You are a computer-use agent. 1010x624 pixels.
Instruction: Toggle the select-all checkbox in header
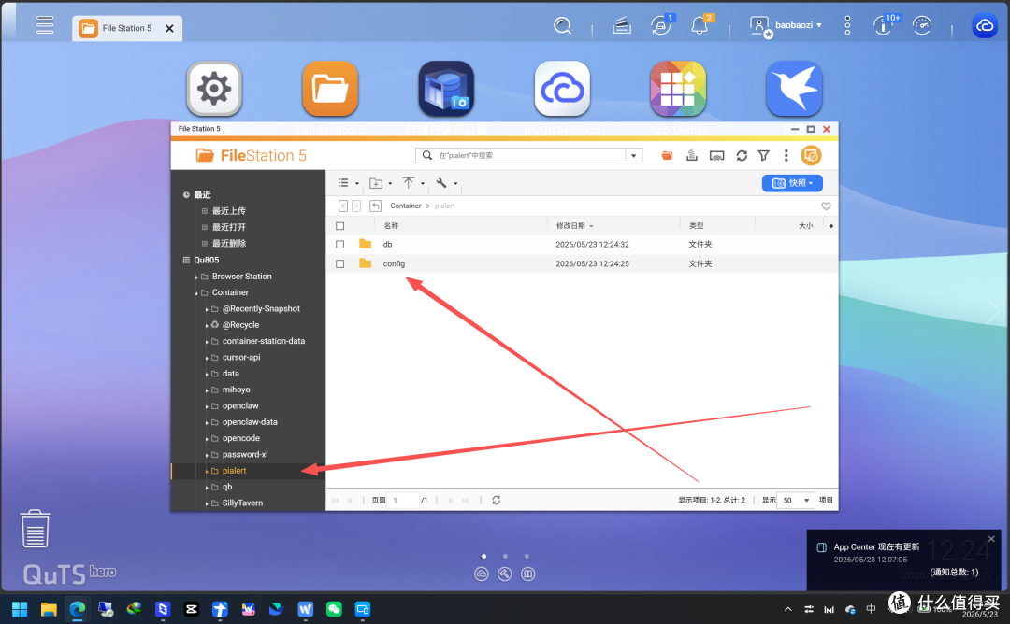click(340, 226)
